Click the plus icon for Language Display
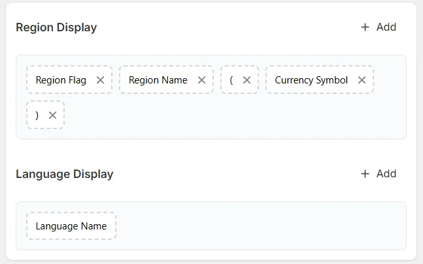 click(365, 173)
